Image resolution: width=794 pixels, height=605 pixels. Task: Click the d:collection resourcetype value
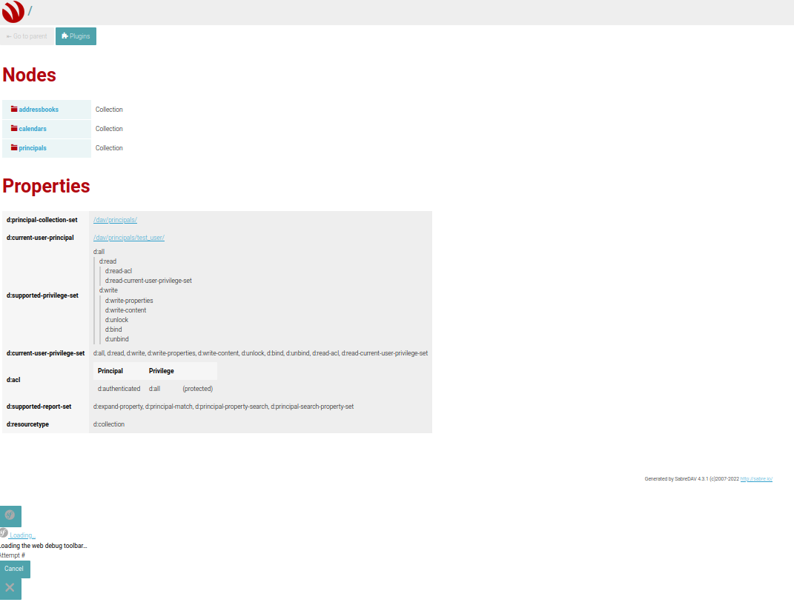[x=109, y=424]
